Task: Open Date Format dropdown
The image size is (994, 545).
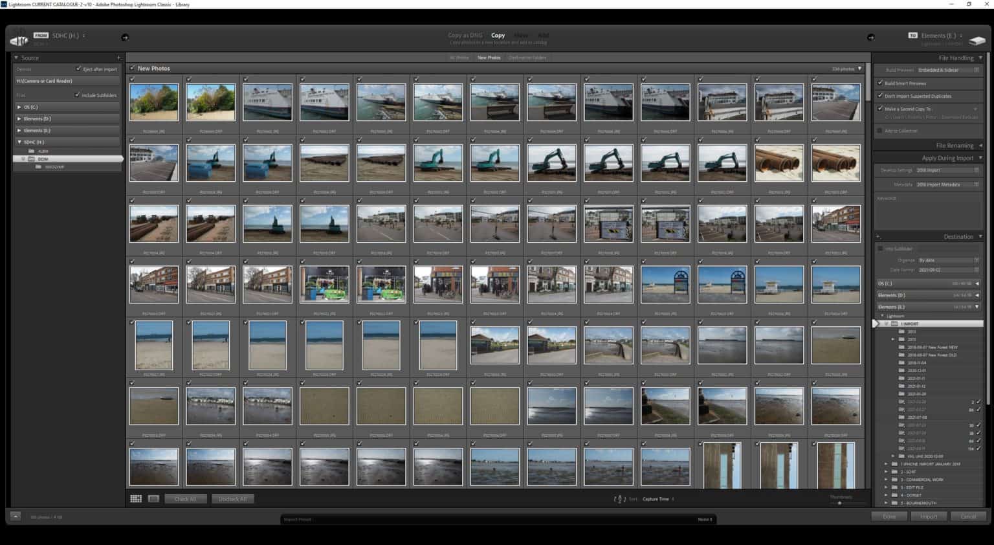Action: tap(948, 270)
